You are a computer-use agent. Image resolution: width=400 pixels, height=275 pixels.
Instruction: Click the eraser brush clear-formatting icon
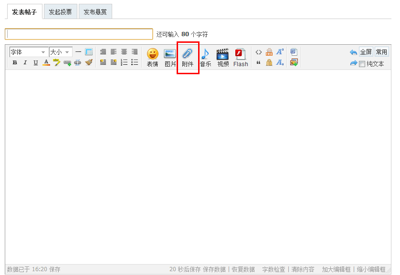click(89, 62)
